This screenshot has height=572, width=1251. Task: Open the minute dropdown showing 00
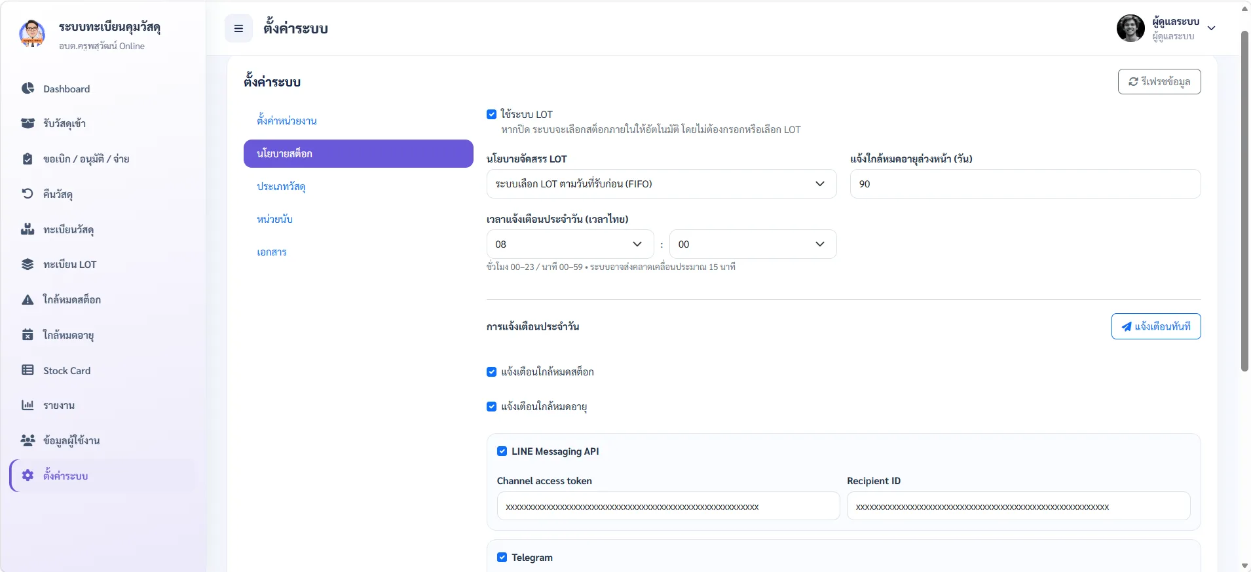pos(753,244)
